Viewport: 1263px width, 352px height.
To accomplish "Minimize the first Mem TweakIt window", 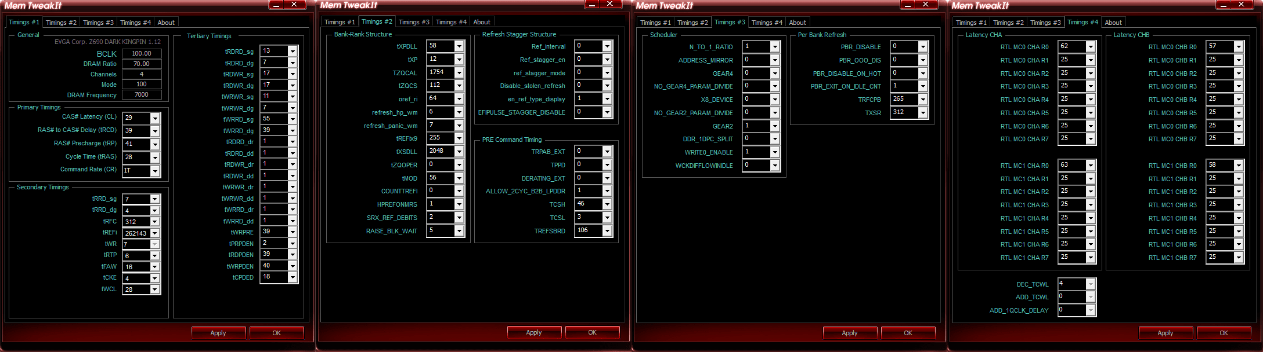I will 276,5.
